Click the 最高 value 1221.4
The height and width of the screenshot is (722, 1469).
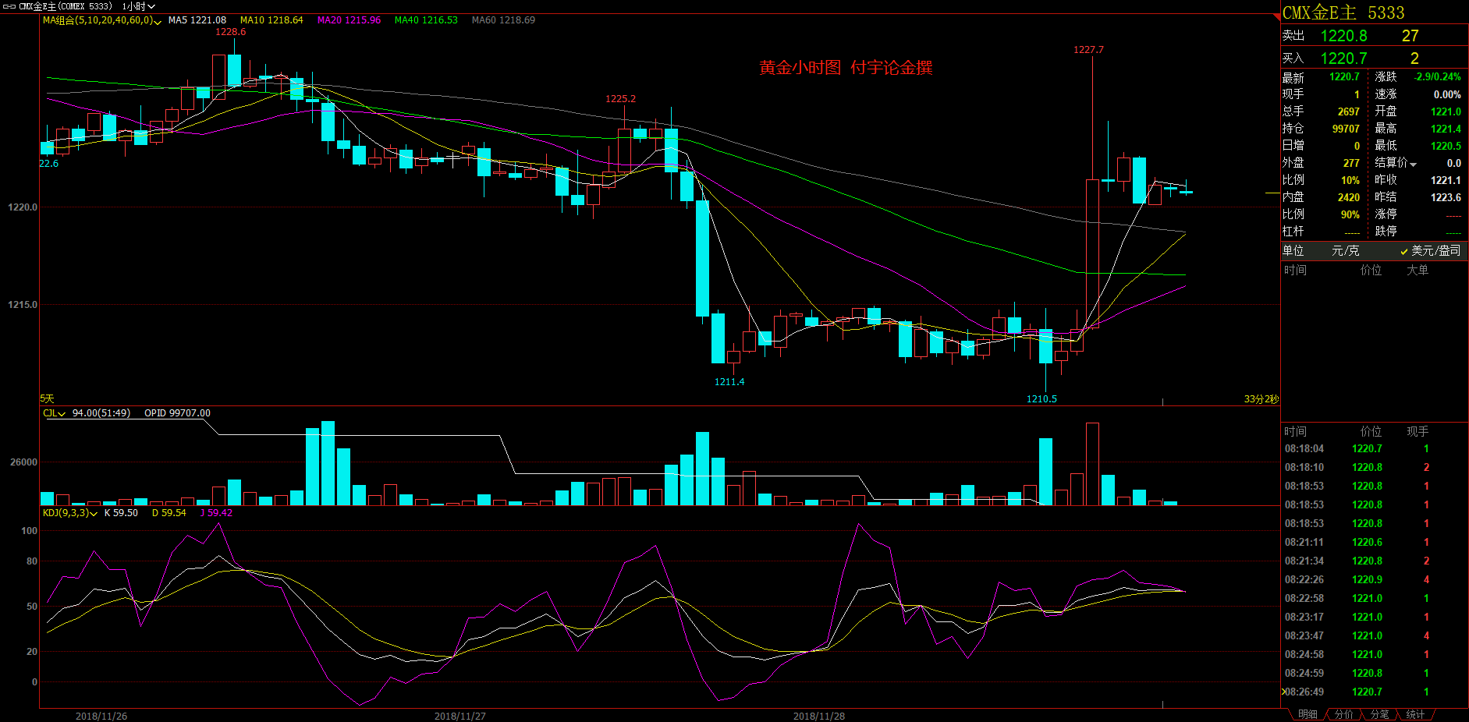click(x=1446, y=129)
